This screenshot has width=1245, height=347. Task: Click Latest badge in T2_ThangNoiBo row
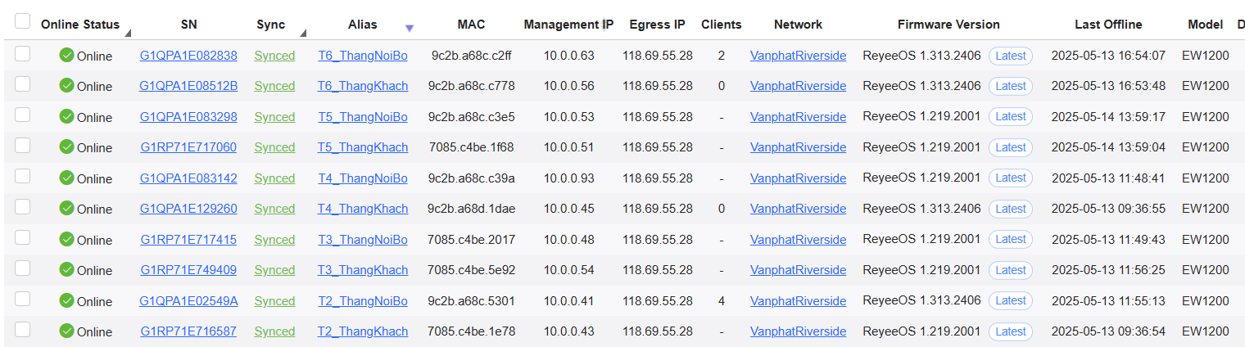click(1011, 301)
